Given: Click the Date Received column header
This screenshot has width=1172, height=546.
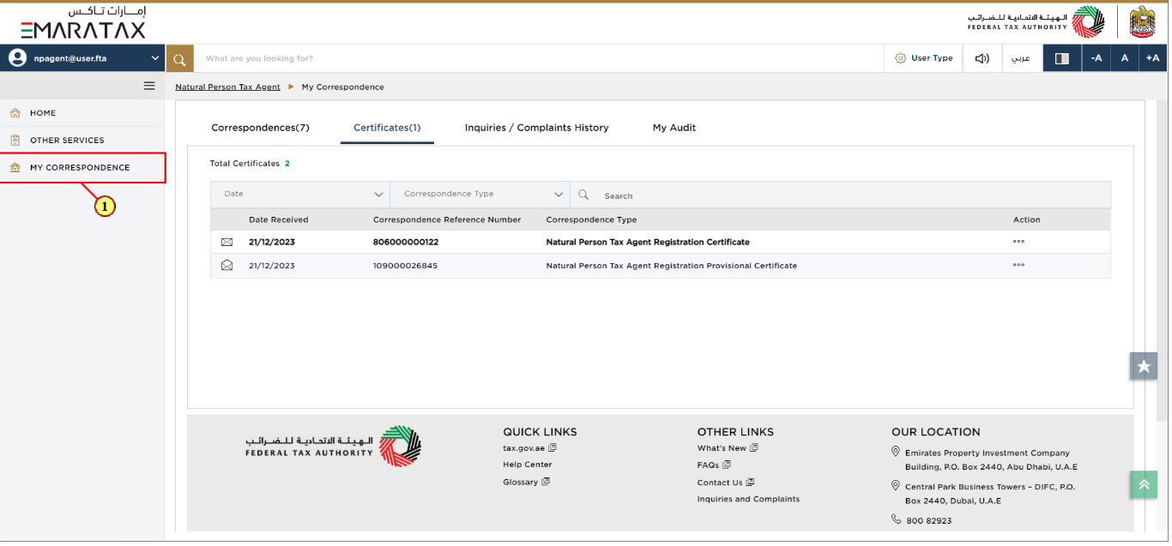Looking at the screenshot, I should [x=279, y=220].
